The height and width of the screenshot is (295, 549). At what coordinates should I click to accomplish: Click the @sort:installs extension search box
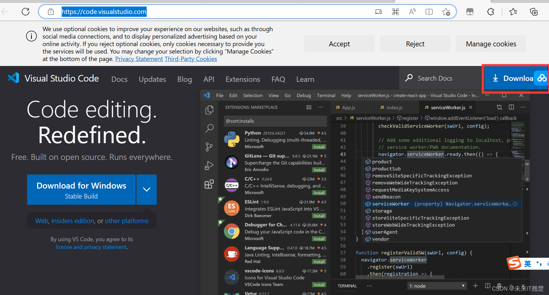point(275,121)
